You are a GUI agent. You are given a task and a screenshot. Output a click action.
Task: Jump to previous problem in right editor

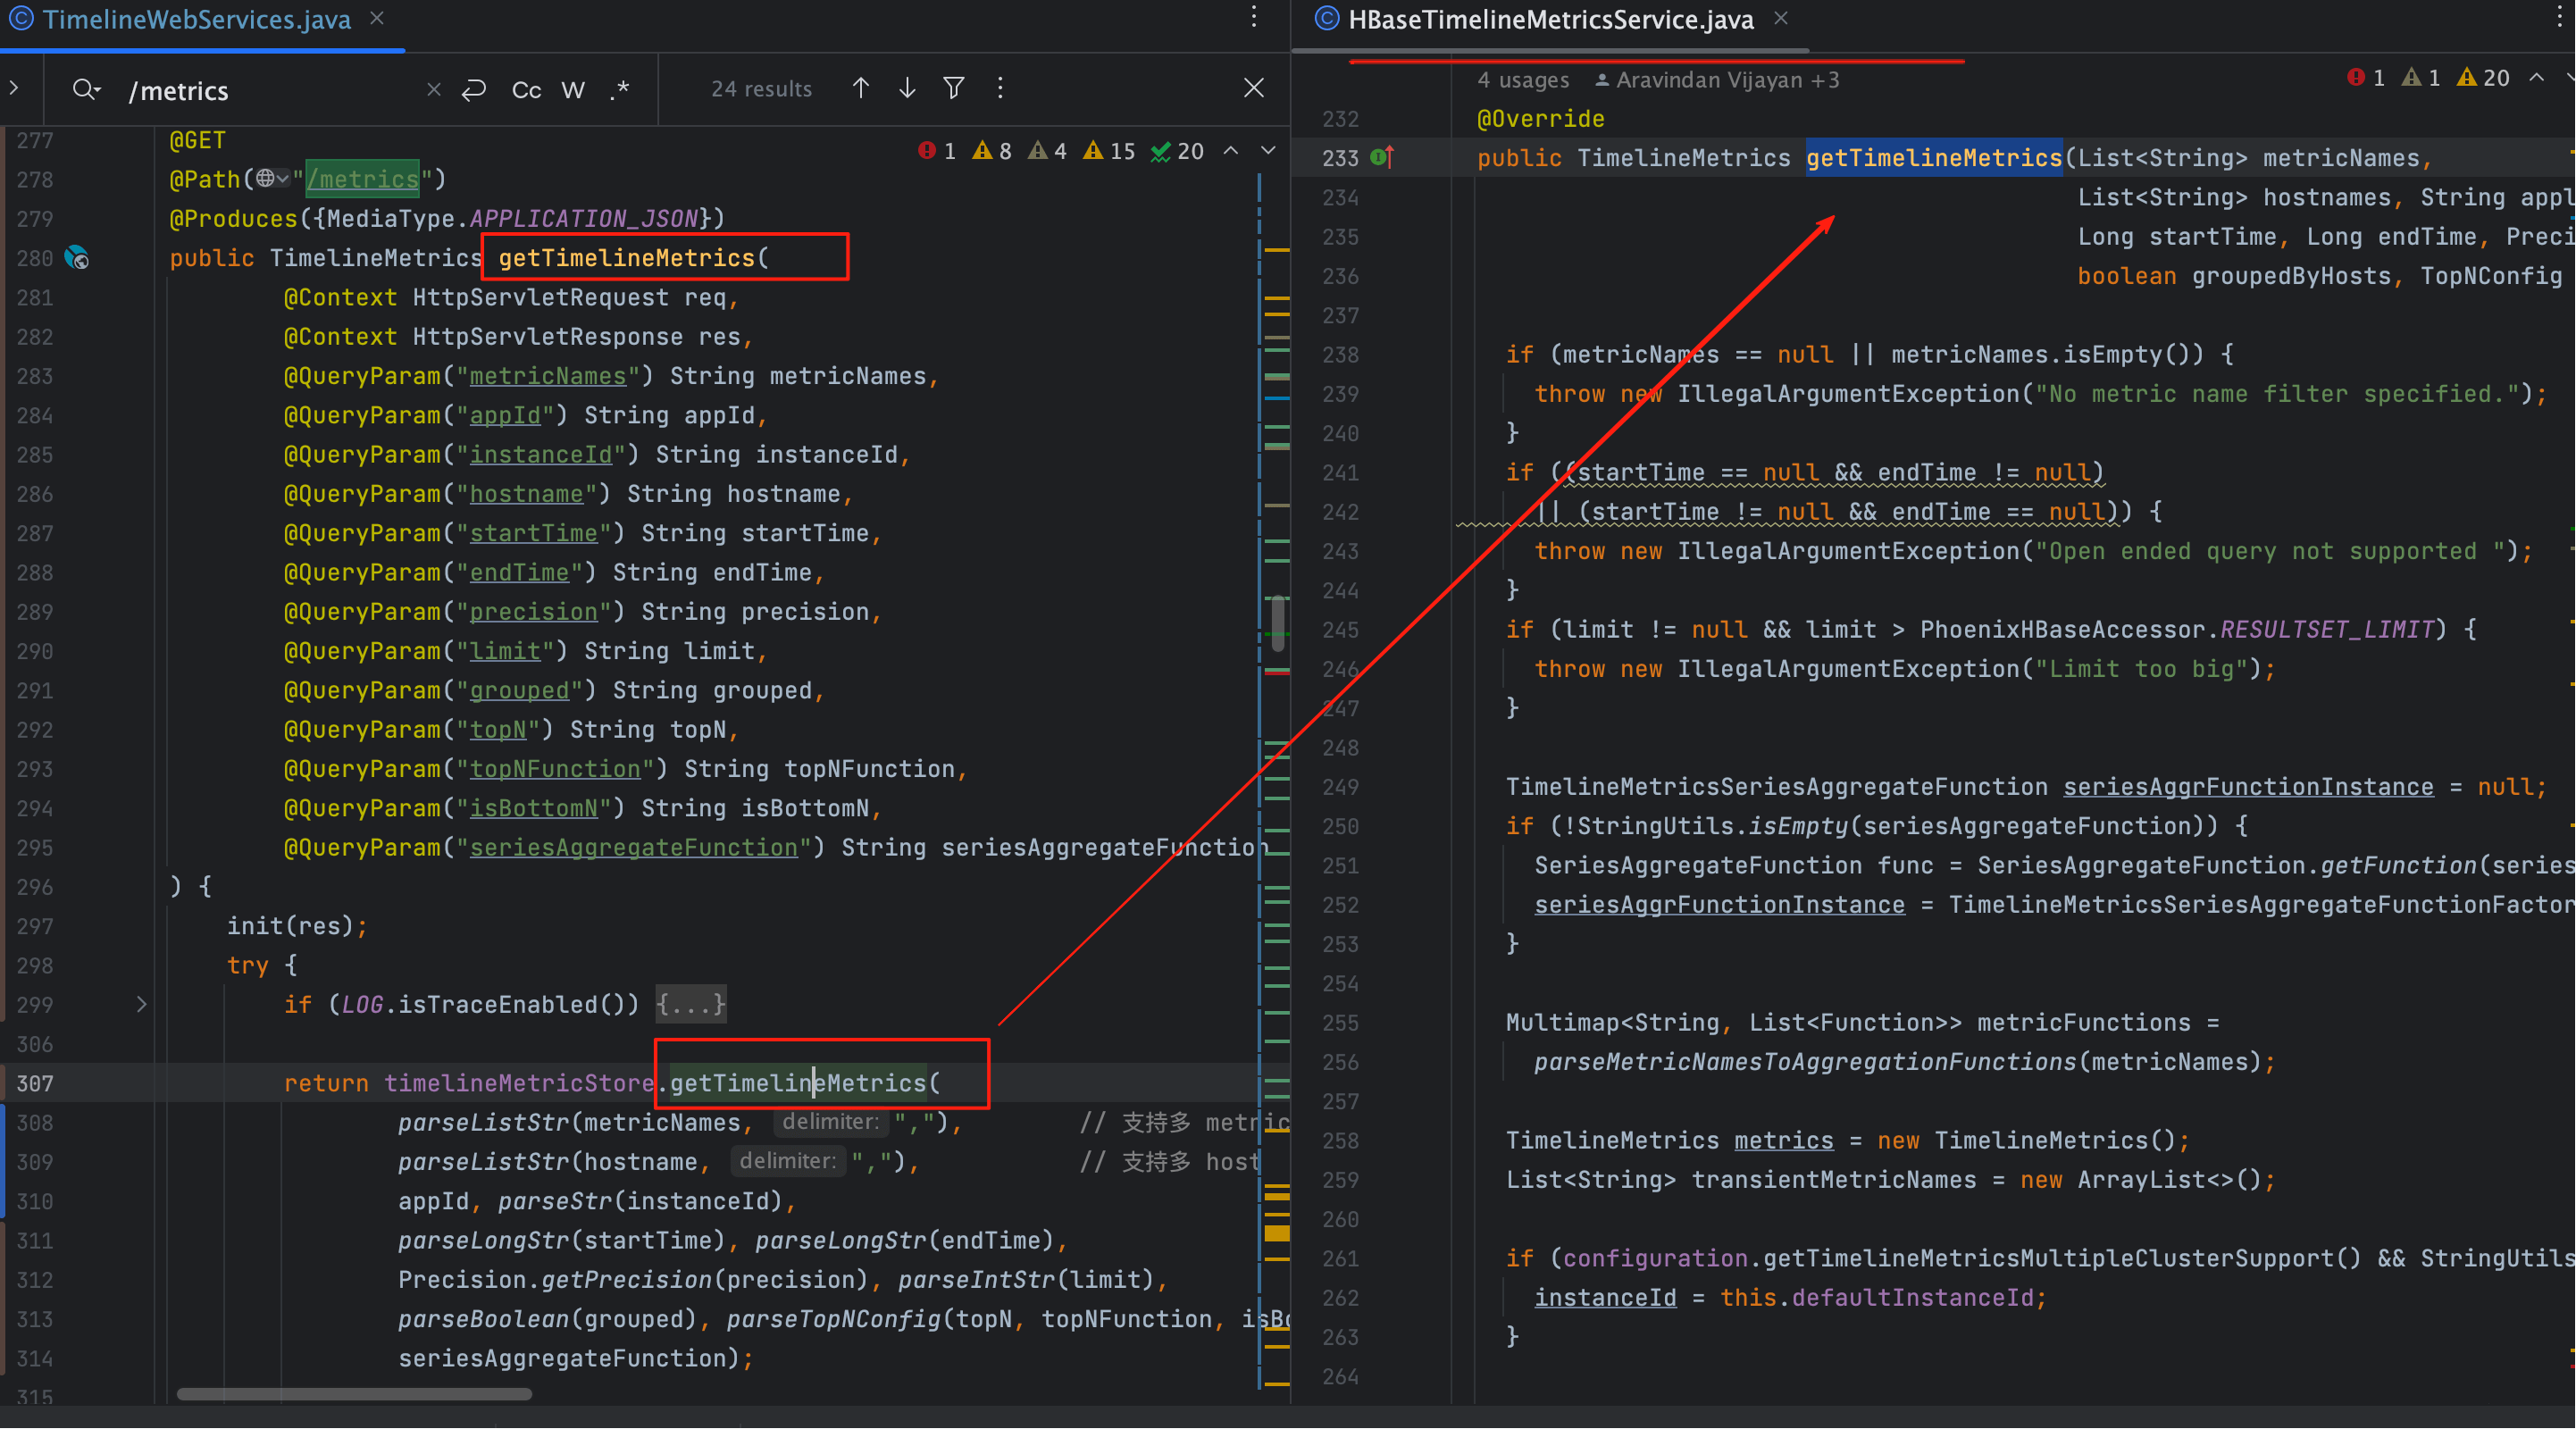pyautogui.click(x=2537, y=78)
